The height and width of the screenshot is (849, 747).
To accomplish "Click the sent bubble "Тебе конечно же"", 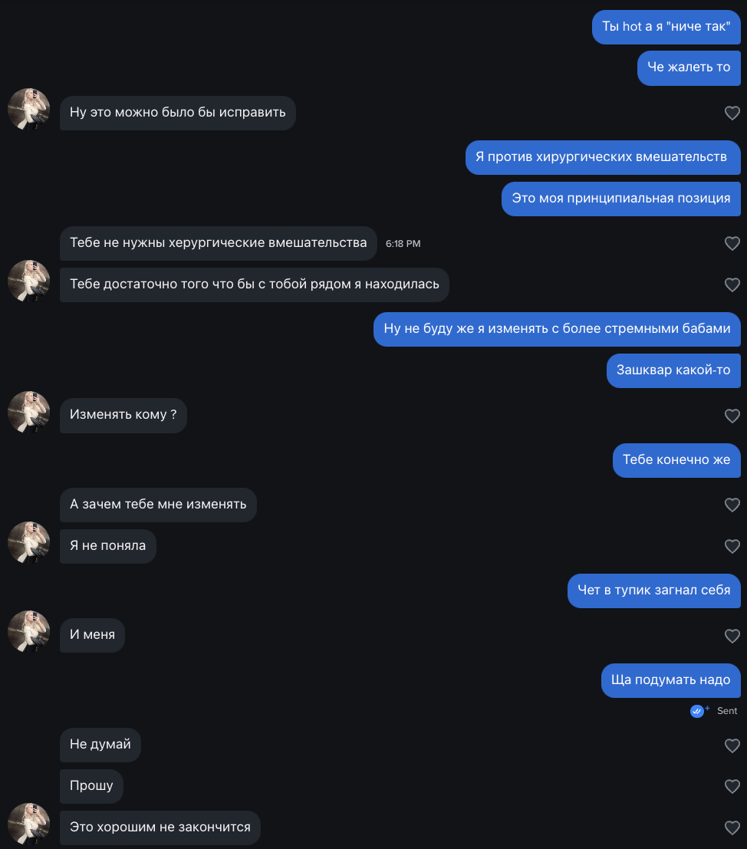I will [676, 460].
